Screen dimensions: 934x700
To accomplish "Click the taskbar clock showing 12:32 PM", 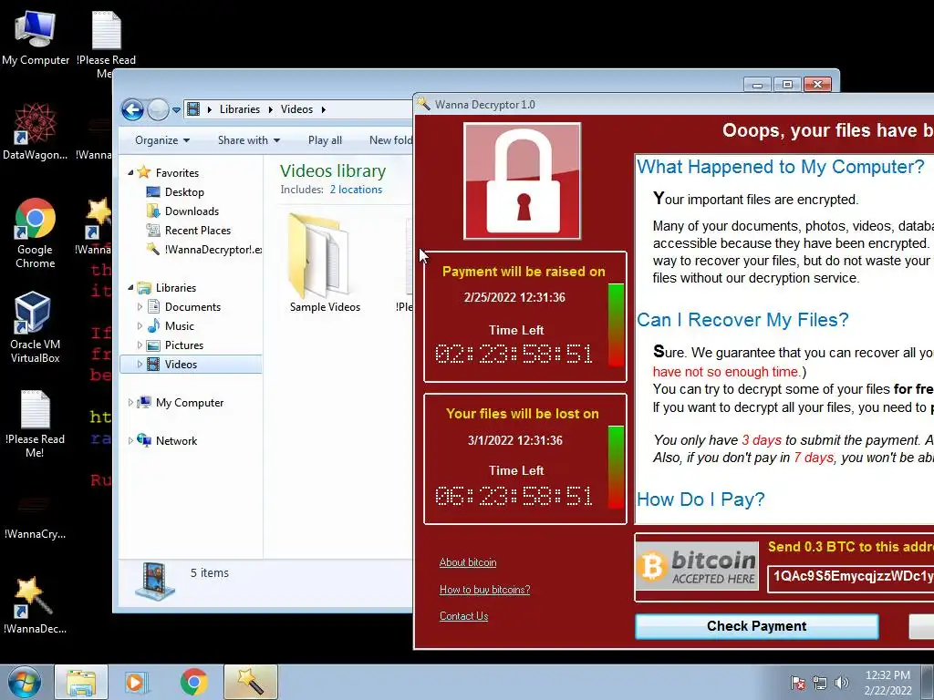I will pos(887,683).
